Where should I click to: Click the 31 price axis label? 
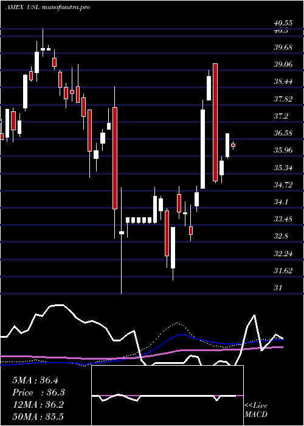tap(278, 287)
